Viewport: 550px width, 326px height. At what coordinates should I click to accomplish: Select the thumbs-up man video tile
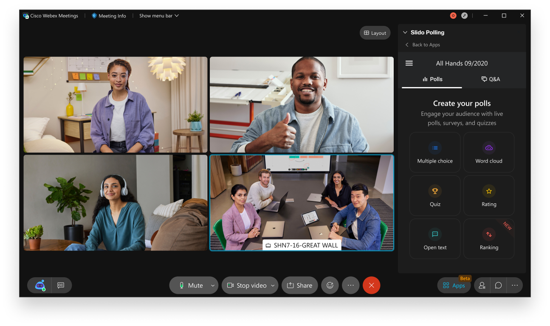click(x=302, y=105)
